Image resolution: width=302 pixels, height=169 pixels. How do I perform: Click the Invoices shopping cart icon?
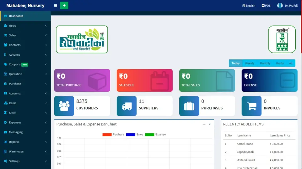tap(251, 106)
